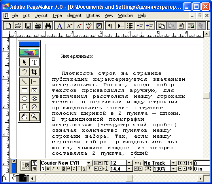Select the Ellipse Frame tool
This screenshot has height=184, width=212.
[34, 99]
